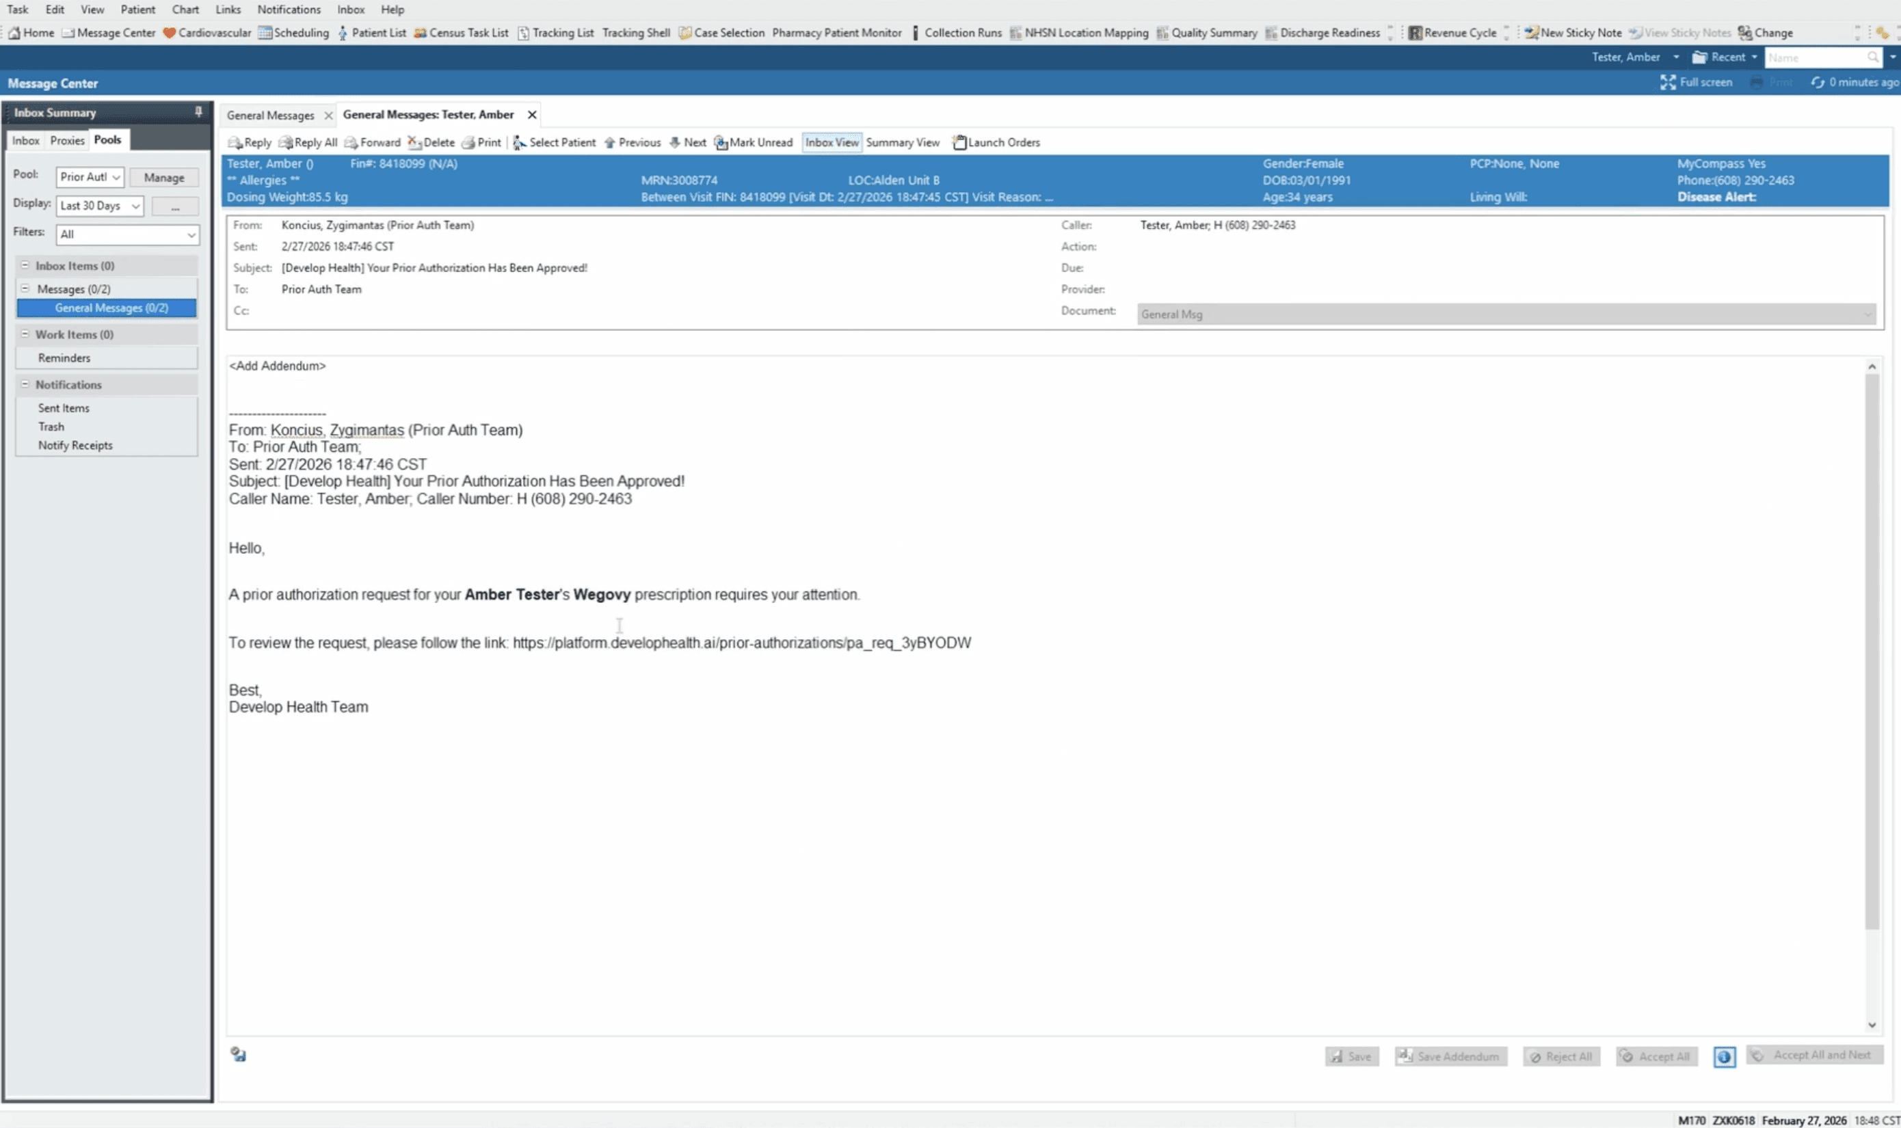Viewport: 1901px width, 1128px height.
Task: Click the Manage pool button
Action: tap(164, 177)
